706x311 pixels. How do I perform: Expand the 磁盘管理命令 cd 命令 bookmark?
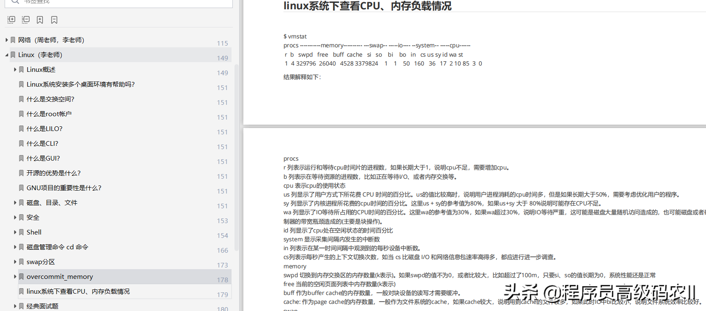(x=15, y=247)
